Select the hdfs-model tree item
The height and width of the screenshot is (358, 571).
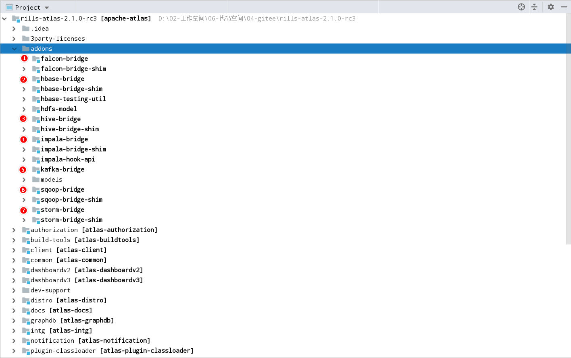[x=59, y=109]
